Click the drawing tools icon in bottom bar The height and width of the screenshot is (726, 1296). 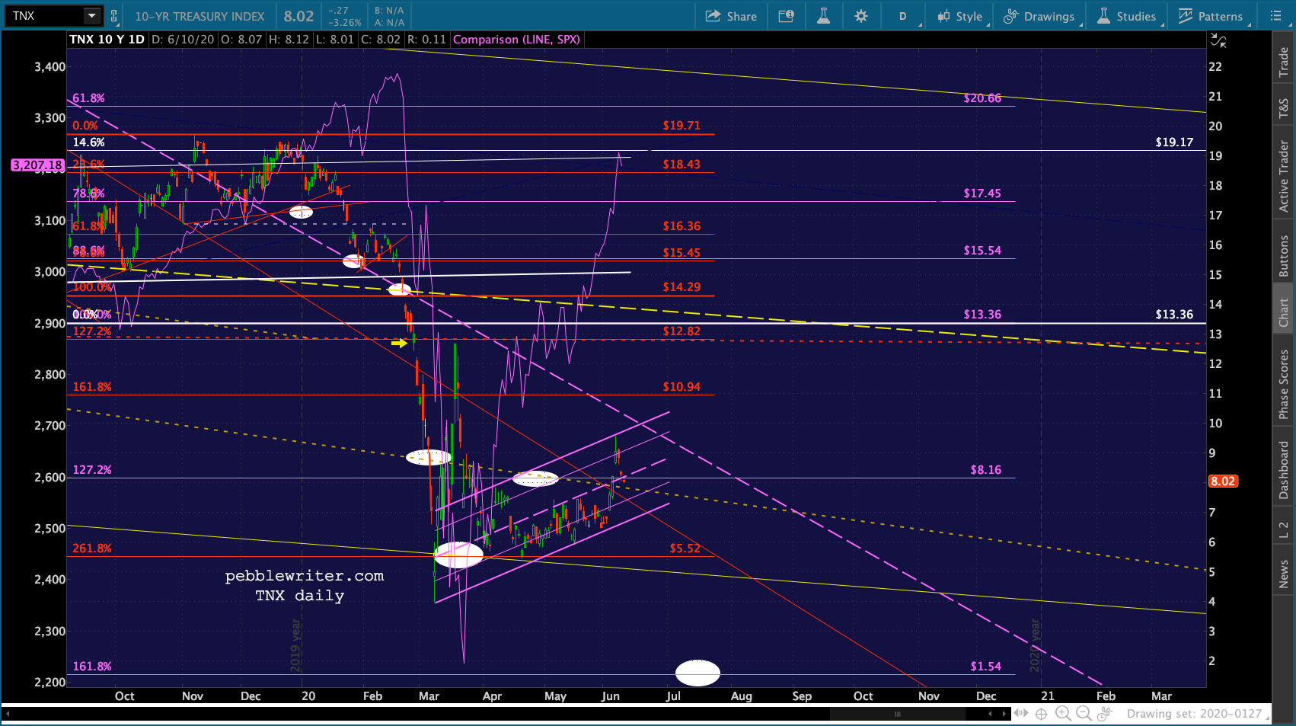point(1104,714)
